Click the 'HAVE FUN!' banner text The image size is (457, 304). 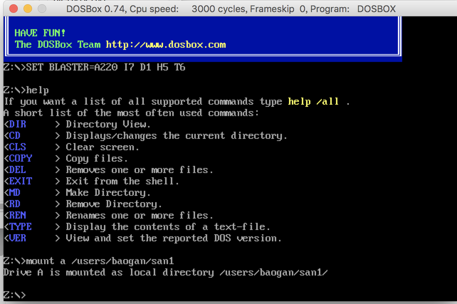click(x=40, y=33)
